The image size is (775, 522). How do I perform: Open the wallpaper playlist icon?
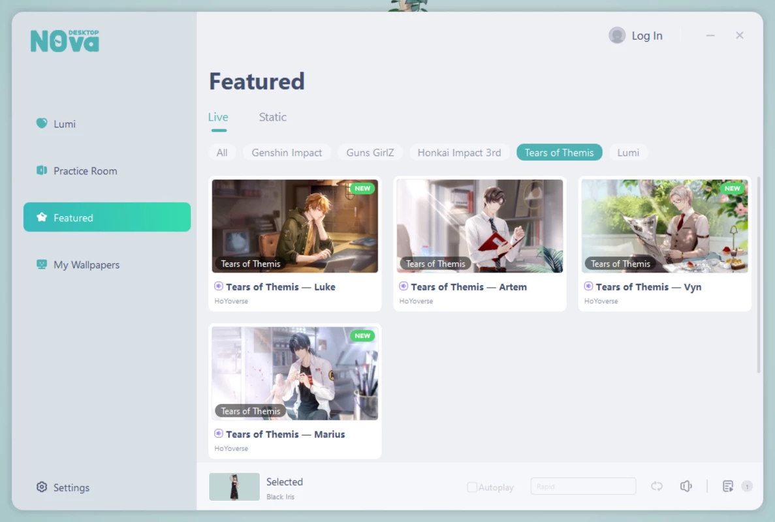[727, 487]
